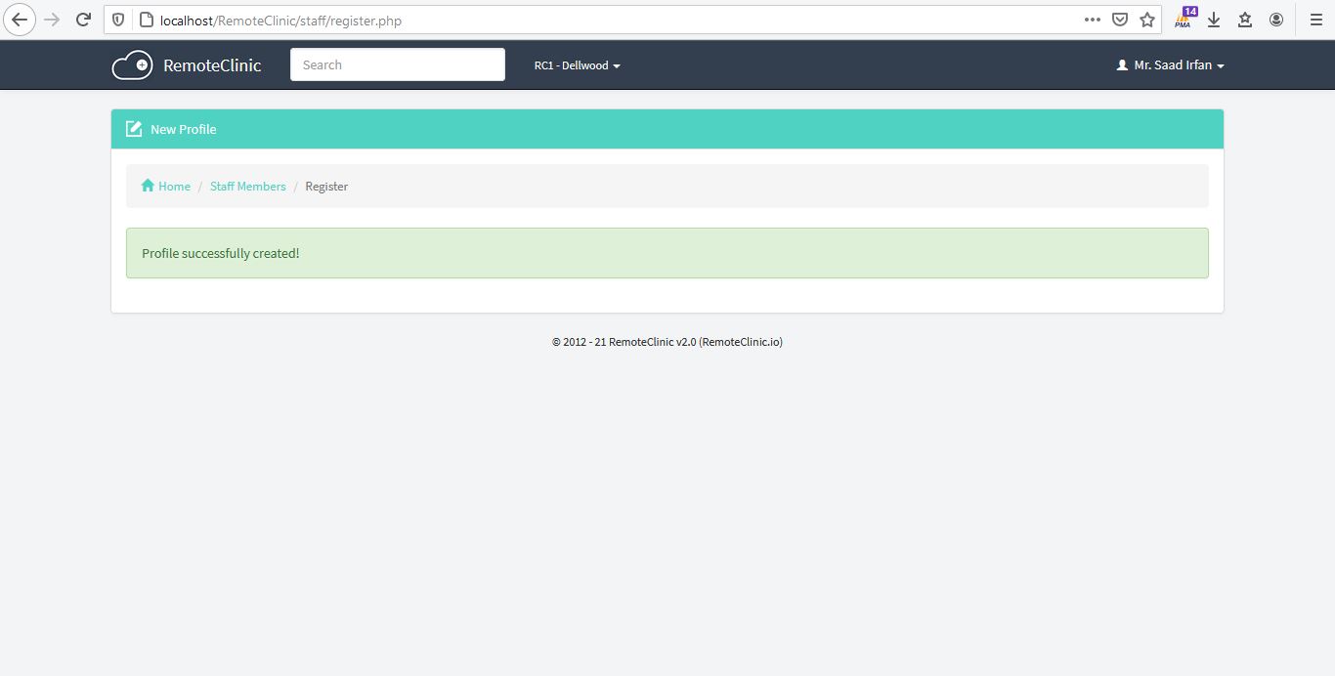The height and width of the screenshot is (676, 1335).
Task: Open the Staff Members breadcrumb link
Action: pyautogui.click(x=248, y=186)
